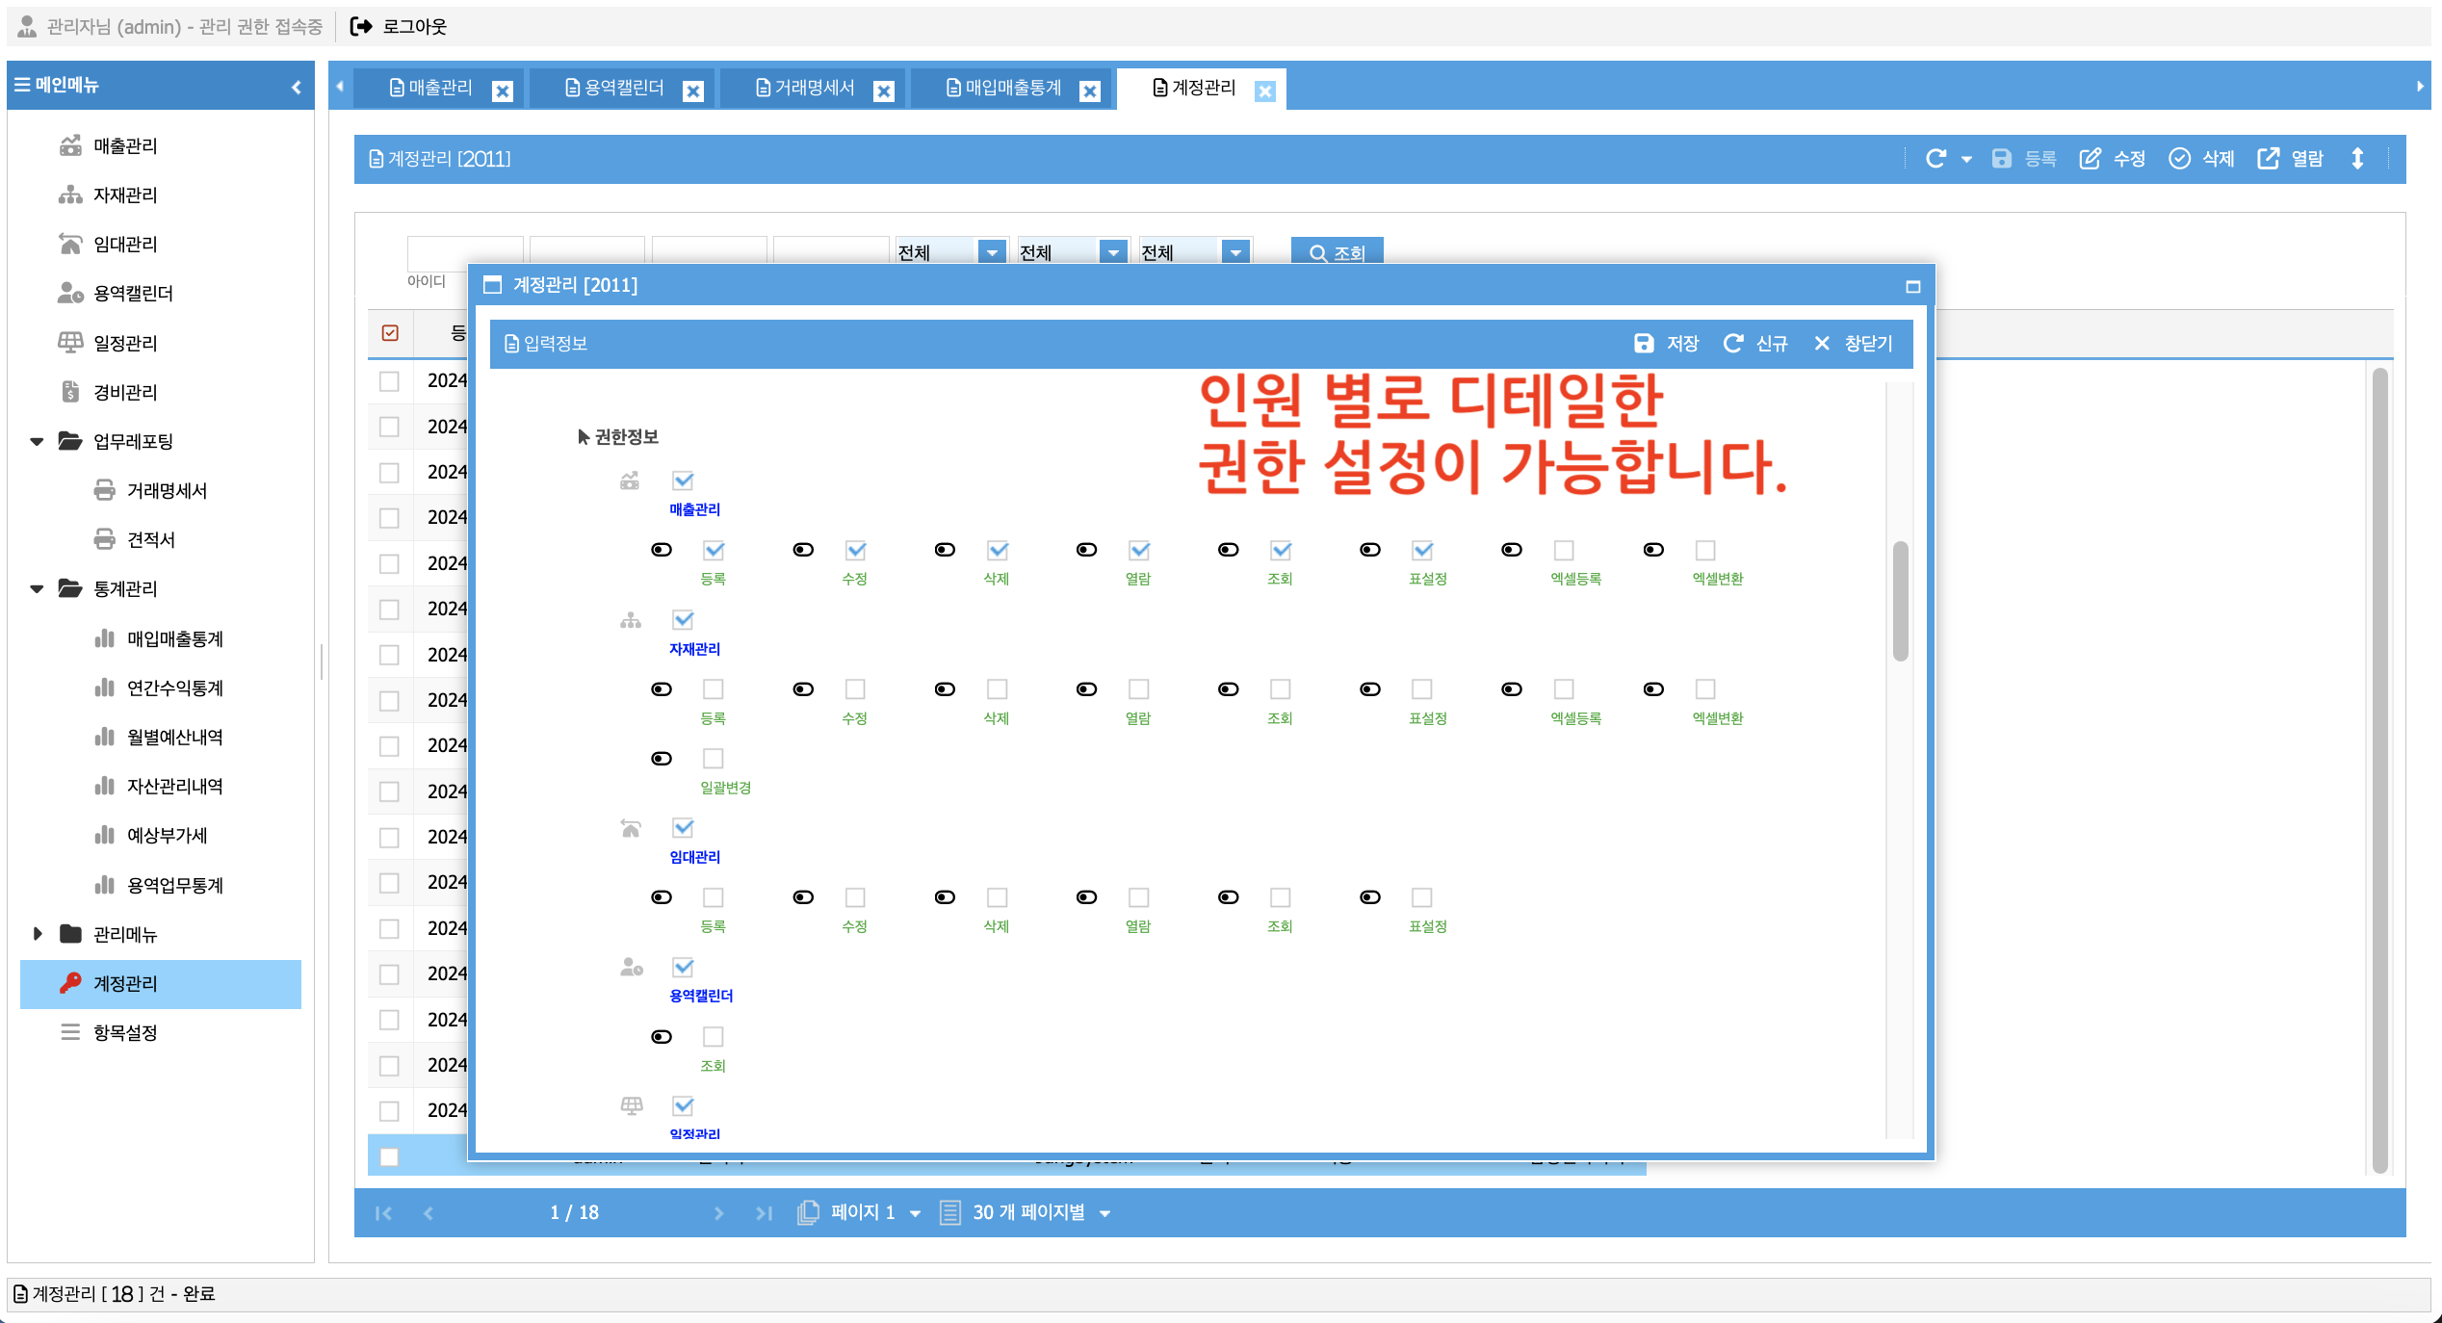2442x1323 pixels.
Task: Expand the 관리메뉴 folder in sidebar
Action: click(x=38, y=934)
